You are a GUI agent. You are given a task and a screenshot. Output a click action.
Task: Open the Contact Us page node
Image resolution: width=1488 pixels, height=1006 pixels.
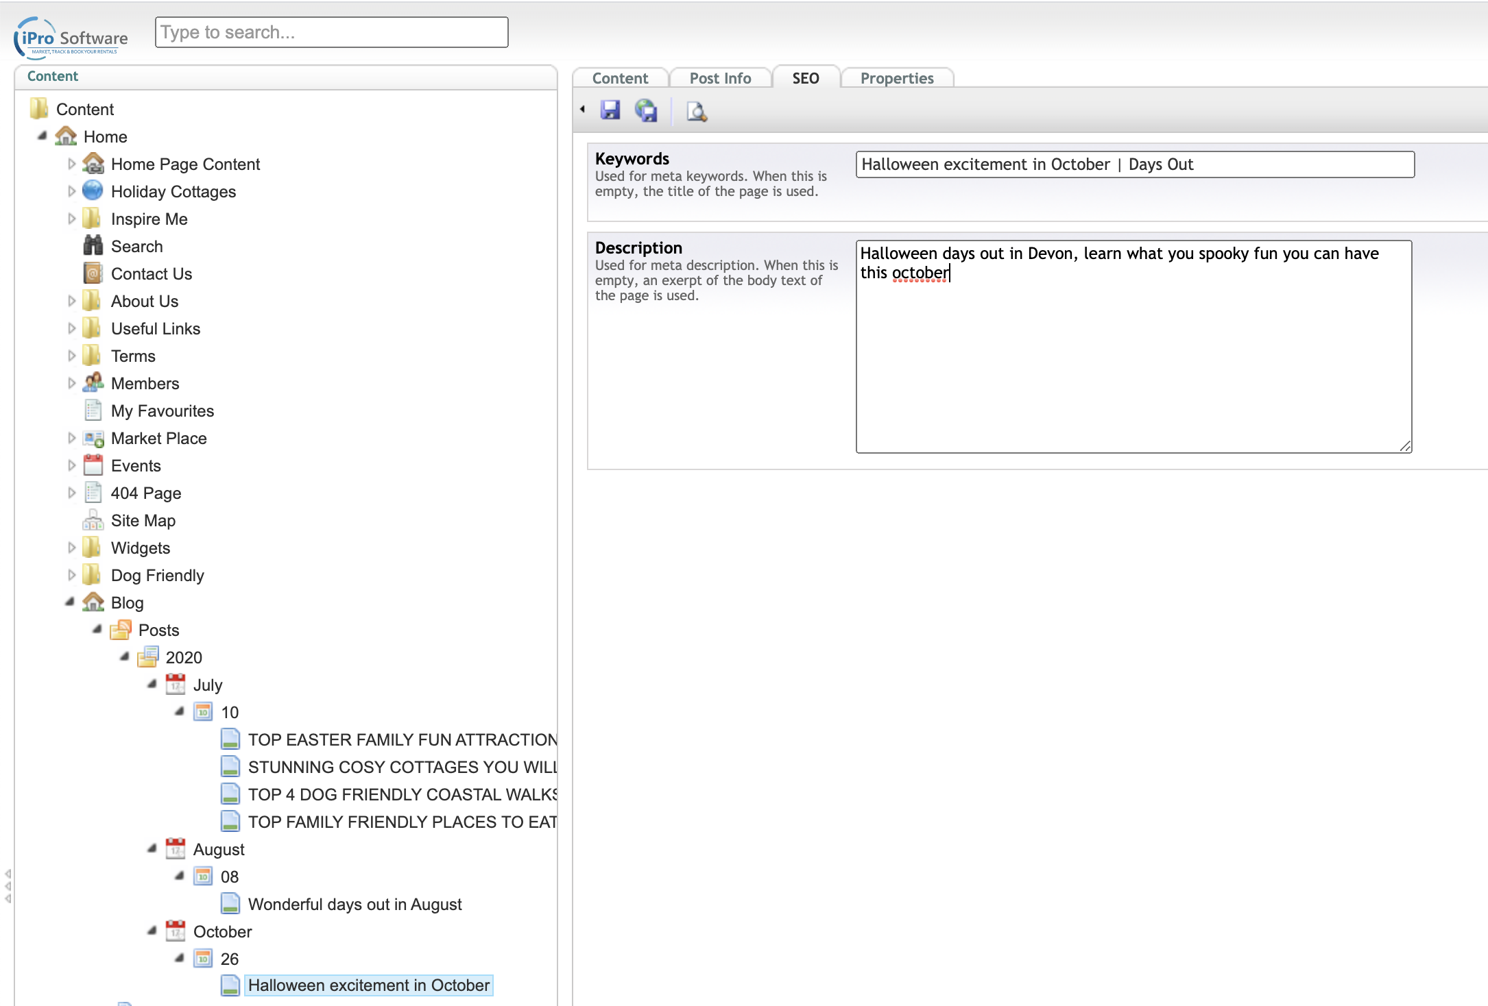coord(151,273)
